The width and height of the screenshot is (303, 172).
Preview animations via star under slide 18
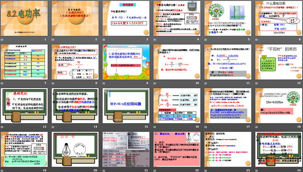[257, 127]
